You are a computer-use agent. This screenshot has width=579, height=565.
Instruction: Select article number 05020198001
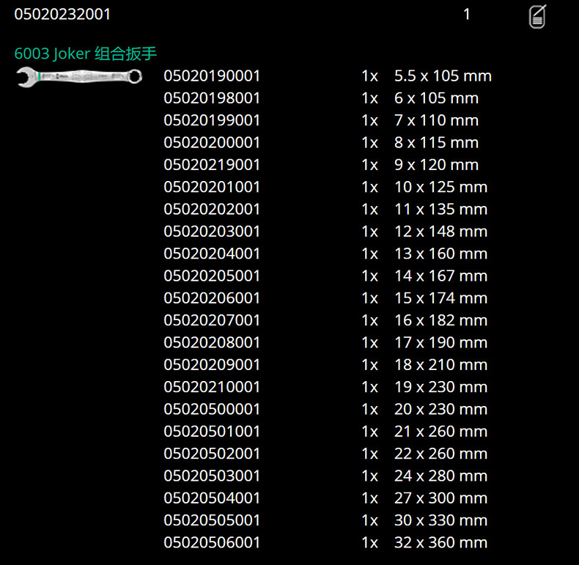point(212,98)
